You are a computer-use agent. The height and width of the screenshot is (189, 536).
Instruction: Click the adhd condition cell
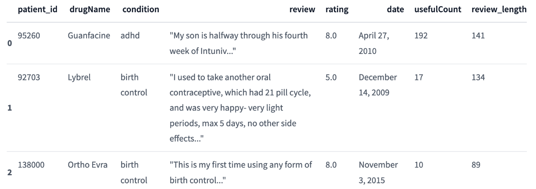130,36
